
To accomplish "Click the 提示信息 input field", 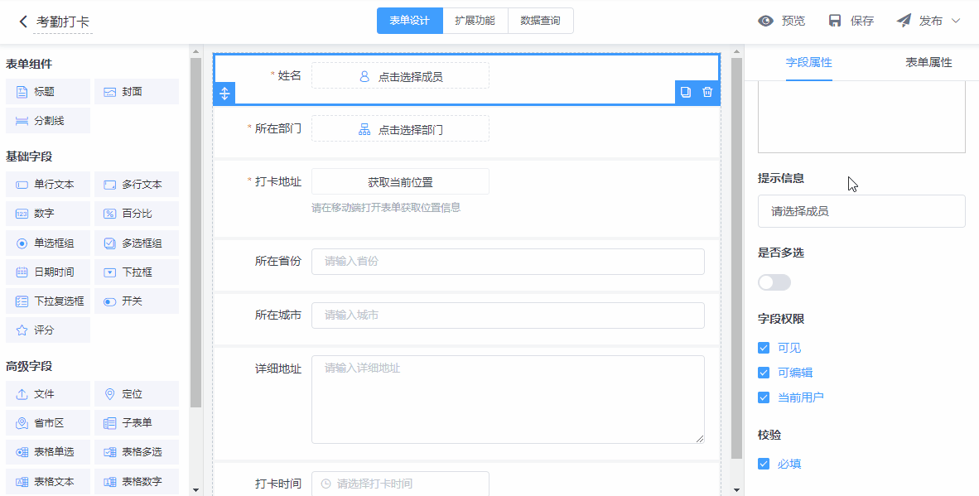I will pyautogui.click(x=861, y=211).
